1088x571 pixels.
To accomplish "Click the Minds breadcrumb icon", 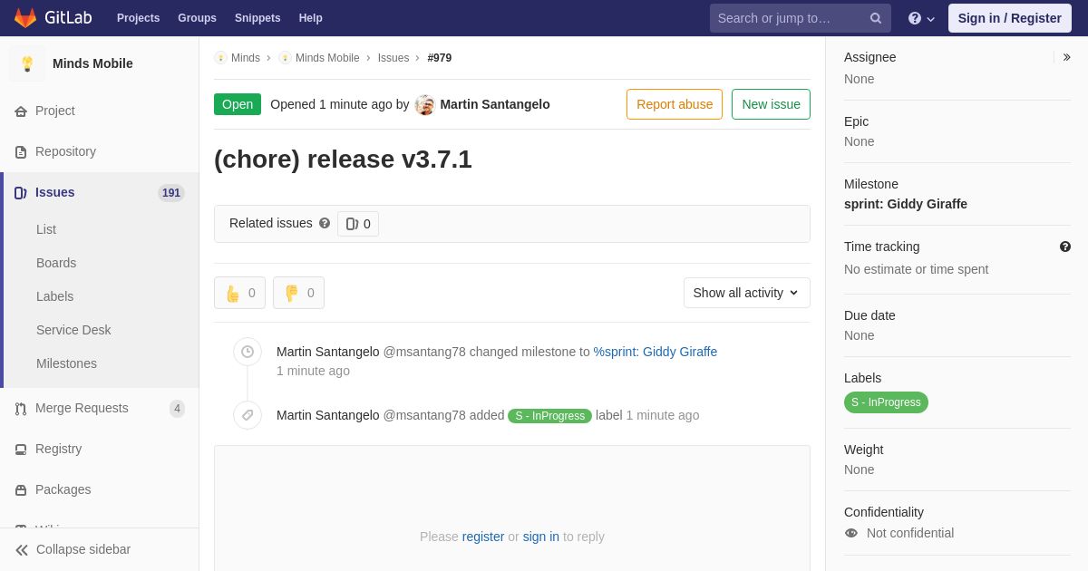I will point(220,58).
